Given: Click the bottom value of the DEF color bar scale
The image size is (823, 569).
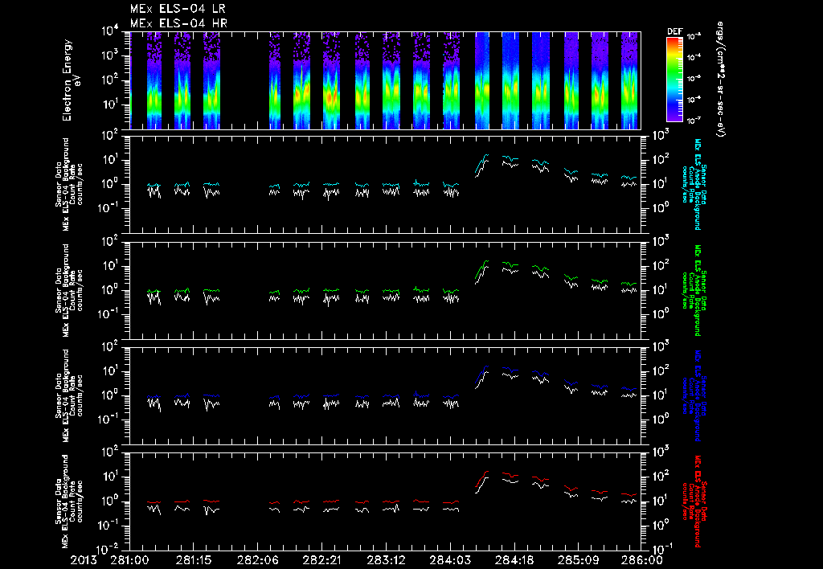Looking at the screenshot, I should pyautogui.click(x=694, y=121).
